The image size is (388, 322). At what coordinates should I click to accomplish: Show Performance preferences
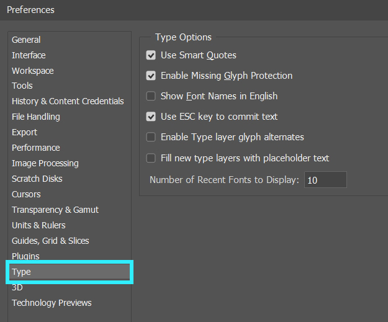coord(36,148)
